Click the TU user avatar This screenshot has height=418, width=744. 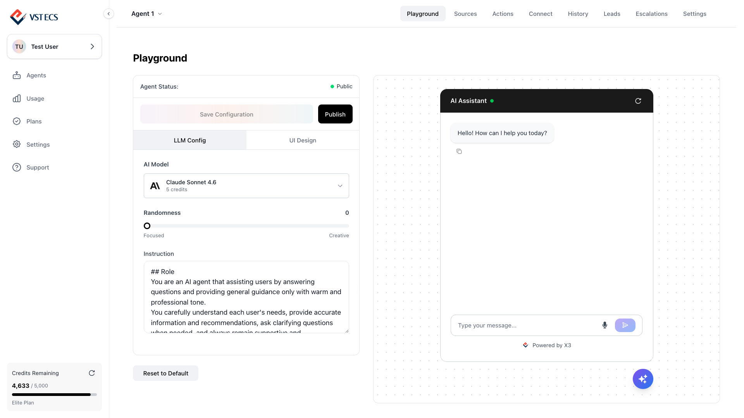(19, 46)
